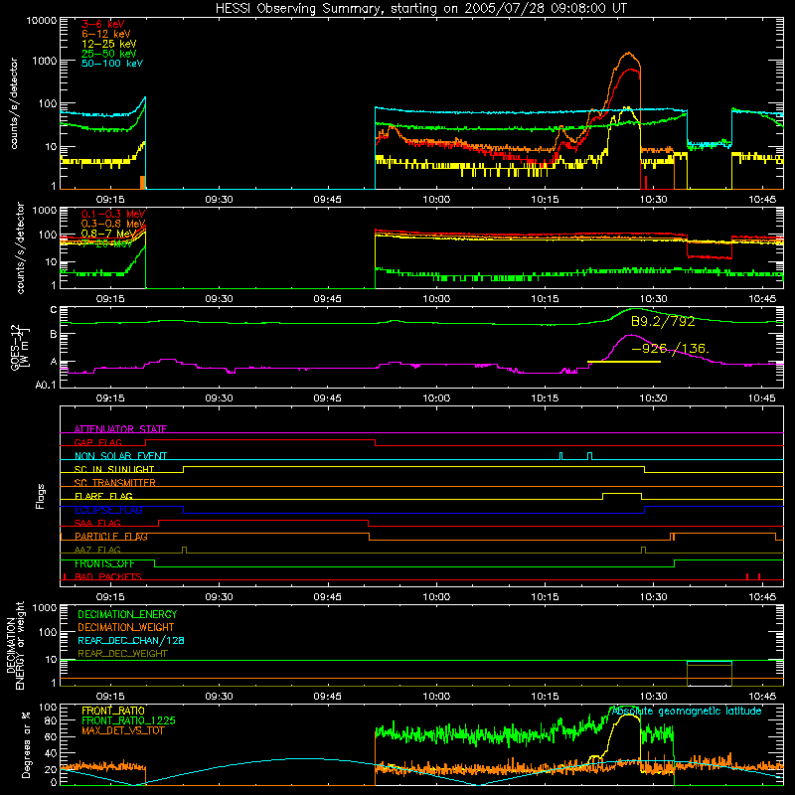The height and width of the screenshot is (795, 795).
Task: Click the 10:45 time label under GOES panel
Action: point(762,398)
